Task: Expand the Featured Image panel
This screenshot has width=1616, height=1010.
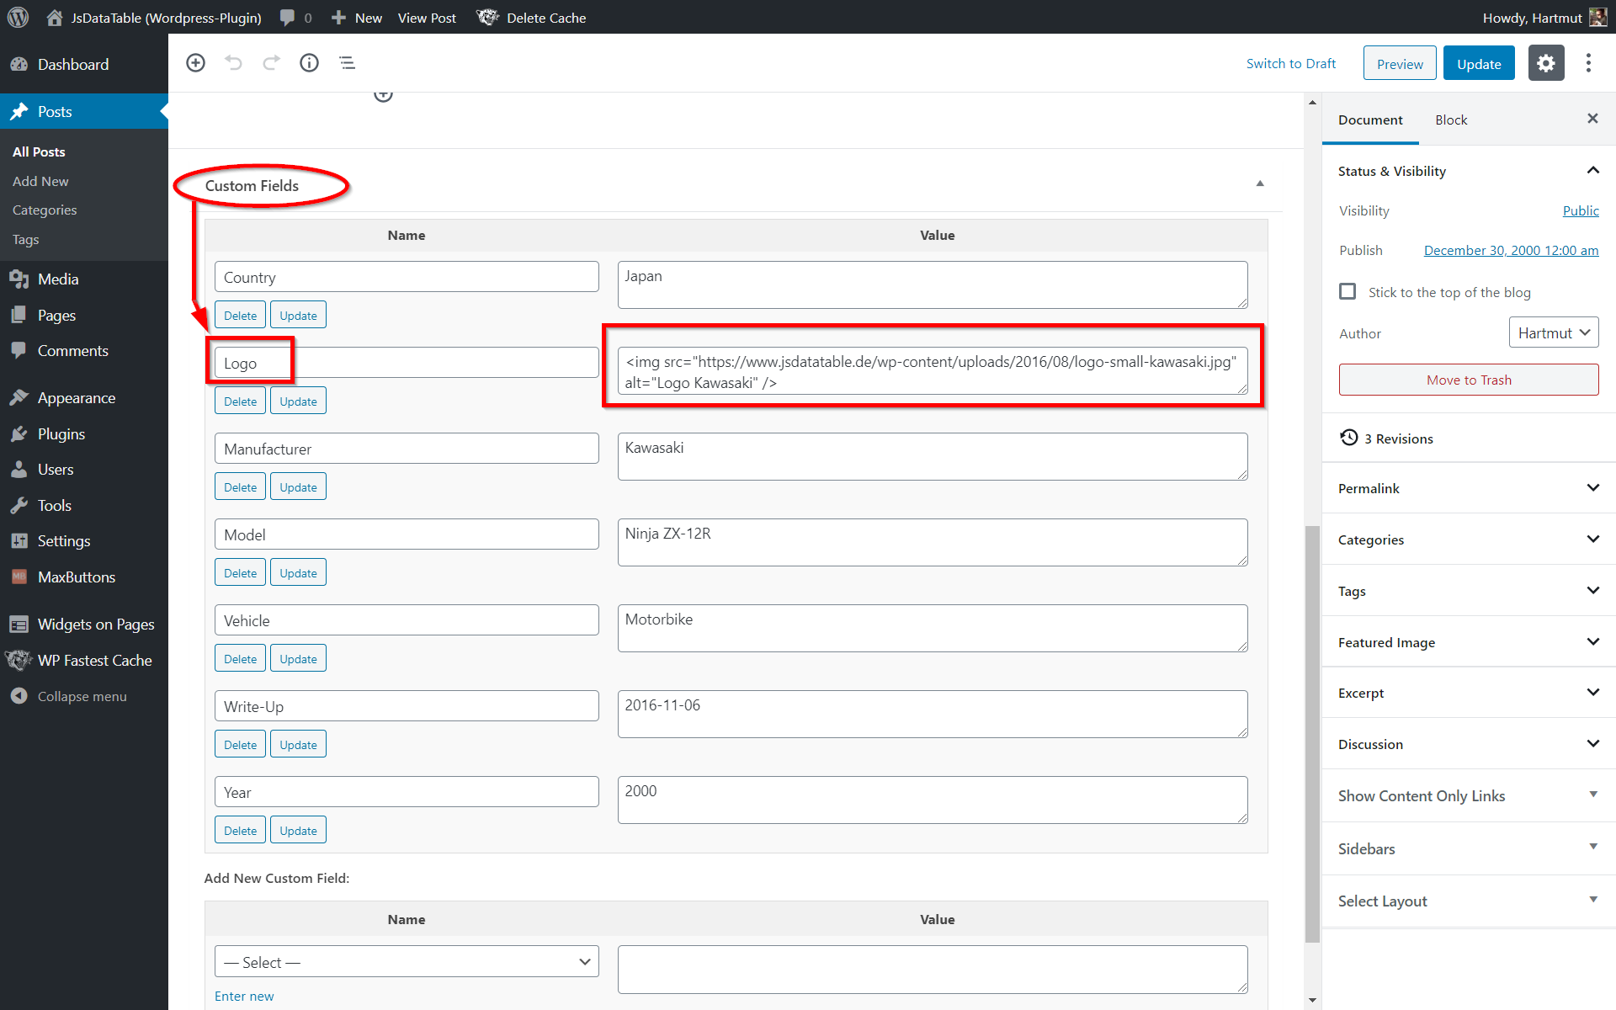Action: click(x=1469, y=642)
